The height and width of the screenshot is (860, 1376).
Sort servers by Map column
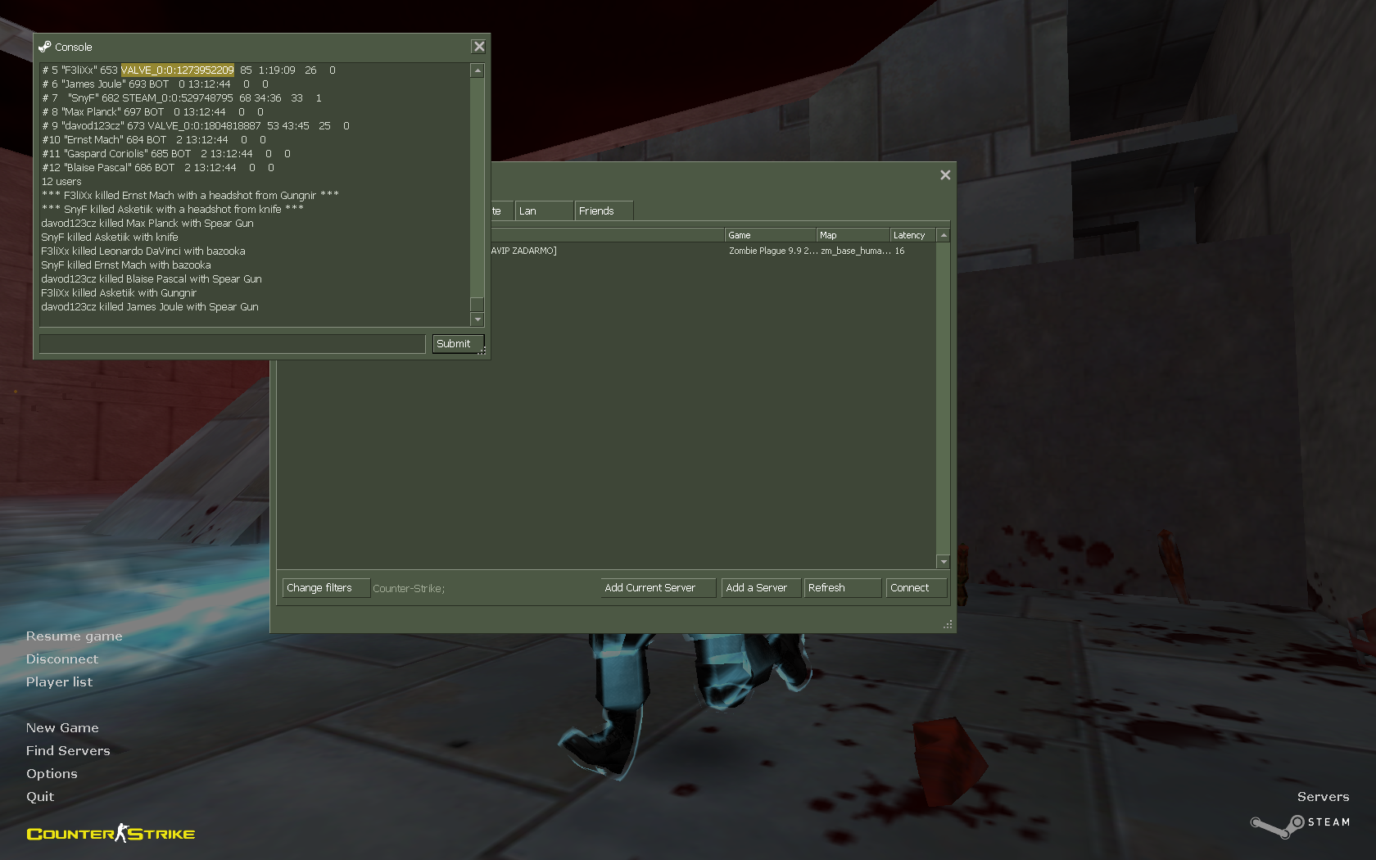pos(852,235)
